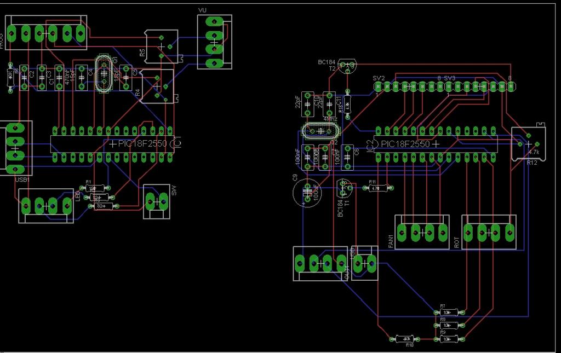Select the 4Mhz crystal oscillator
561x353 pixels.
(x=320, y=131)
